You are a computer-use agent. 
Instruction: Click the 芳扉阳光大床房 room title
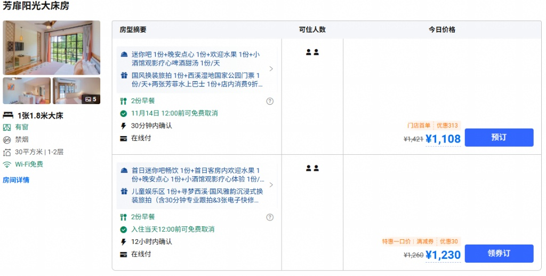[36, 6]
